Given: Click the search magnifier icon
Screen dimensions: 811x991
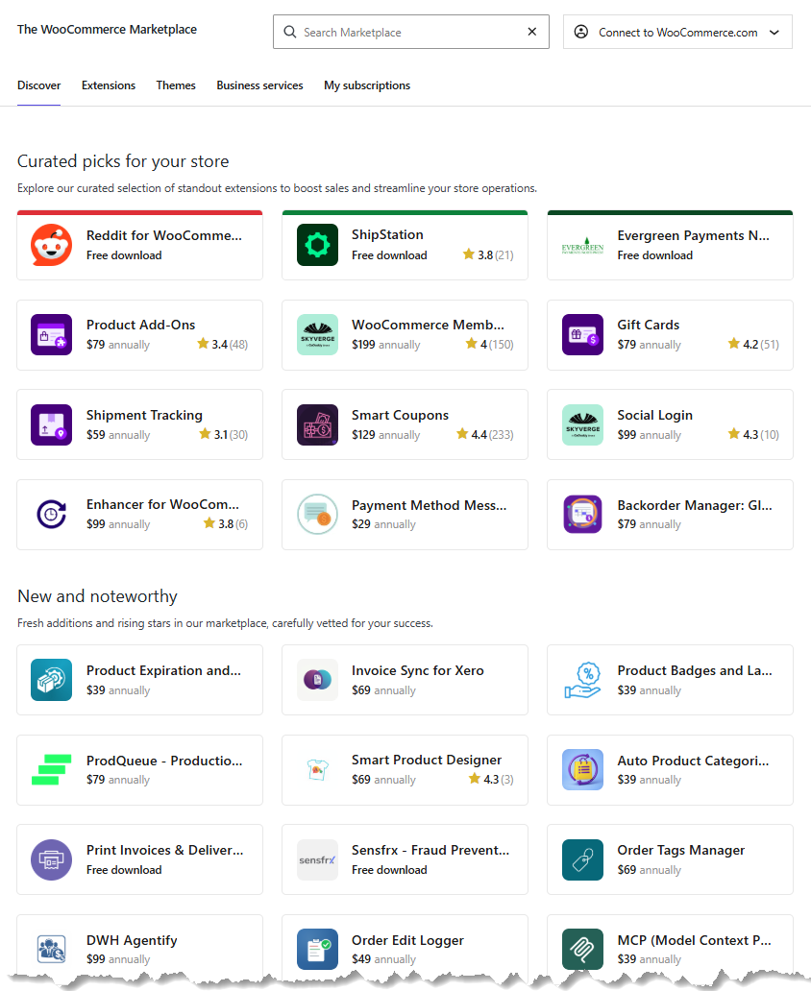Looking at the screenshot, I should click(x=290, y=32).
